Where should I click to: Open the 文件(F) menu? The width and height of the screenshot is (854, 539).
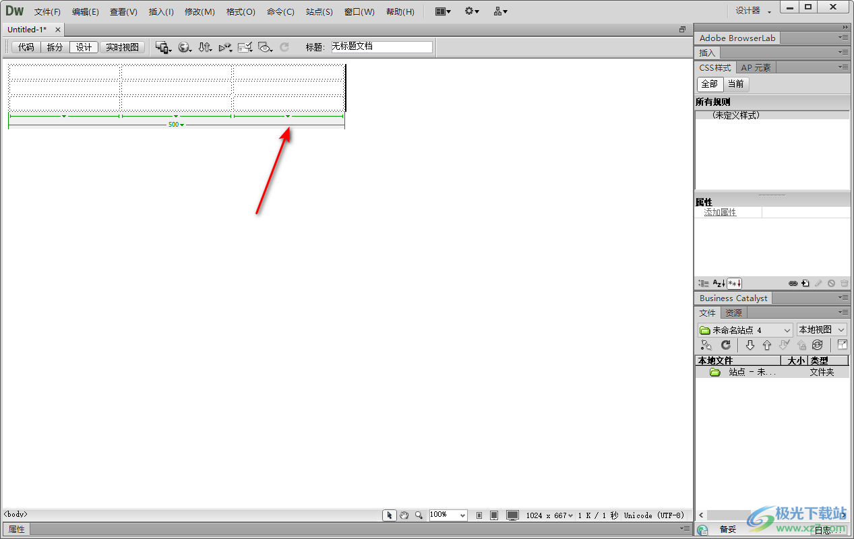pos(47,11)
